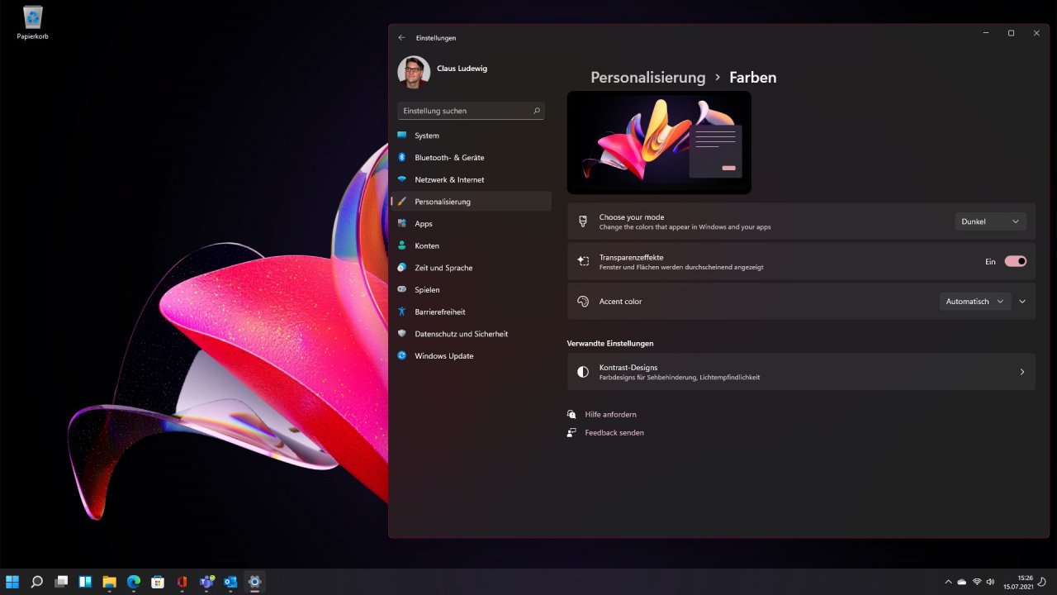Click the Choose your mode brush icon
This screenshot has width=1057, height=595.
click(583, 221)
